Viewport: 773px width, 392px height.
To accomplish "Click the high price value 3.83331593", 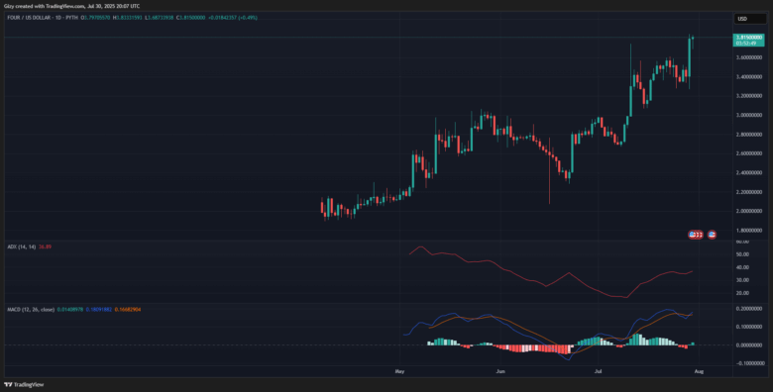I will pos(129,17).
